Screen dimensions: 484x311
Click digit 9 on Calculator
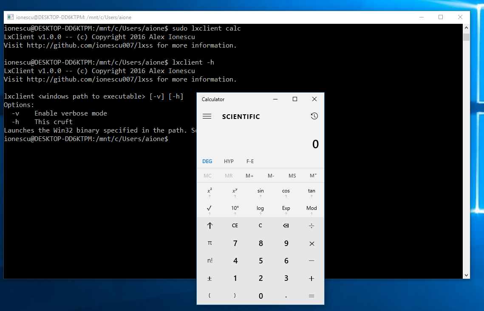[x=286, y=243]
